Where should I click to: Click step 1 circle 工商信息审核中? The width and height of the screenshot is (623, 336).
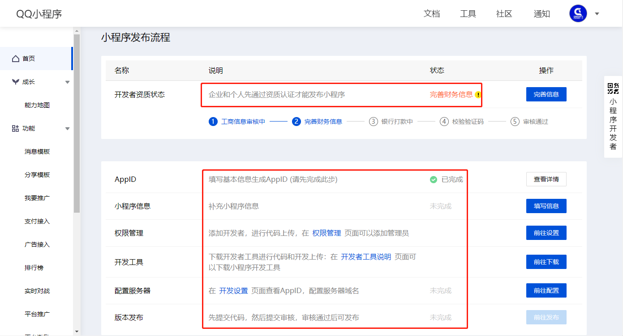coord(213,122)
